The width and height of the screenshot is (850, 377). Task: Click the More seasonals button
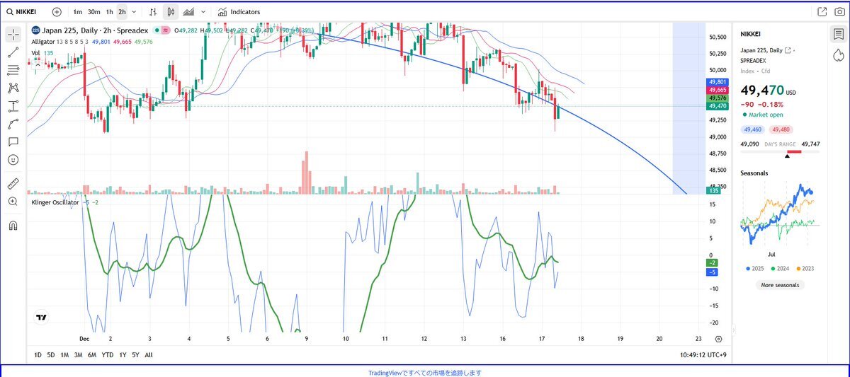point(779,285)
